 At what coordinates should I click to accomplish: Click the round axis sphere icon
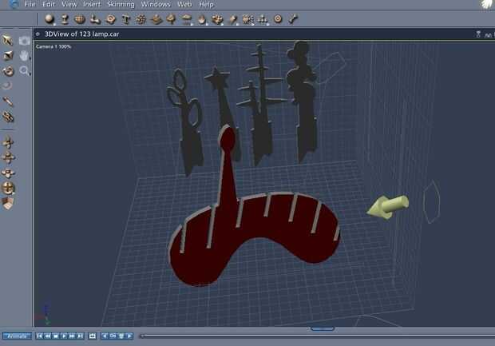pos(8,188)
